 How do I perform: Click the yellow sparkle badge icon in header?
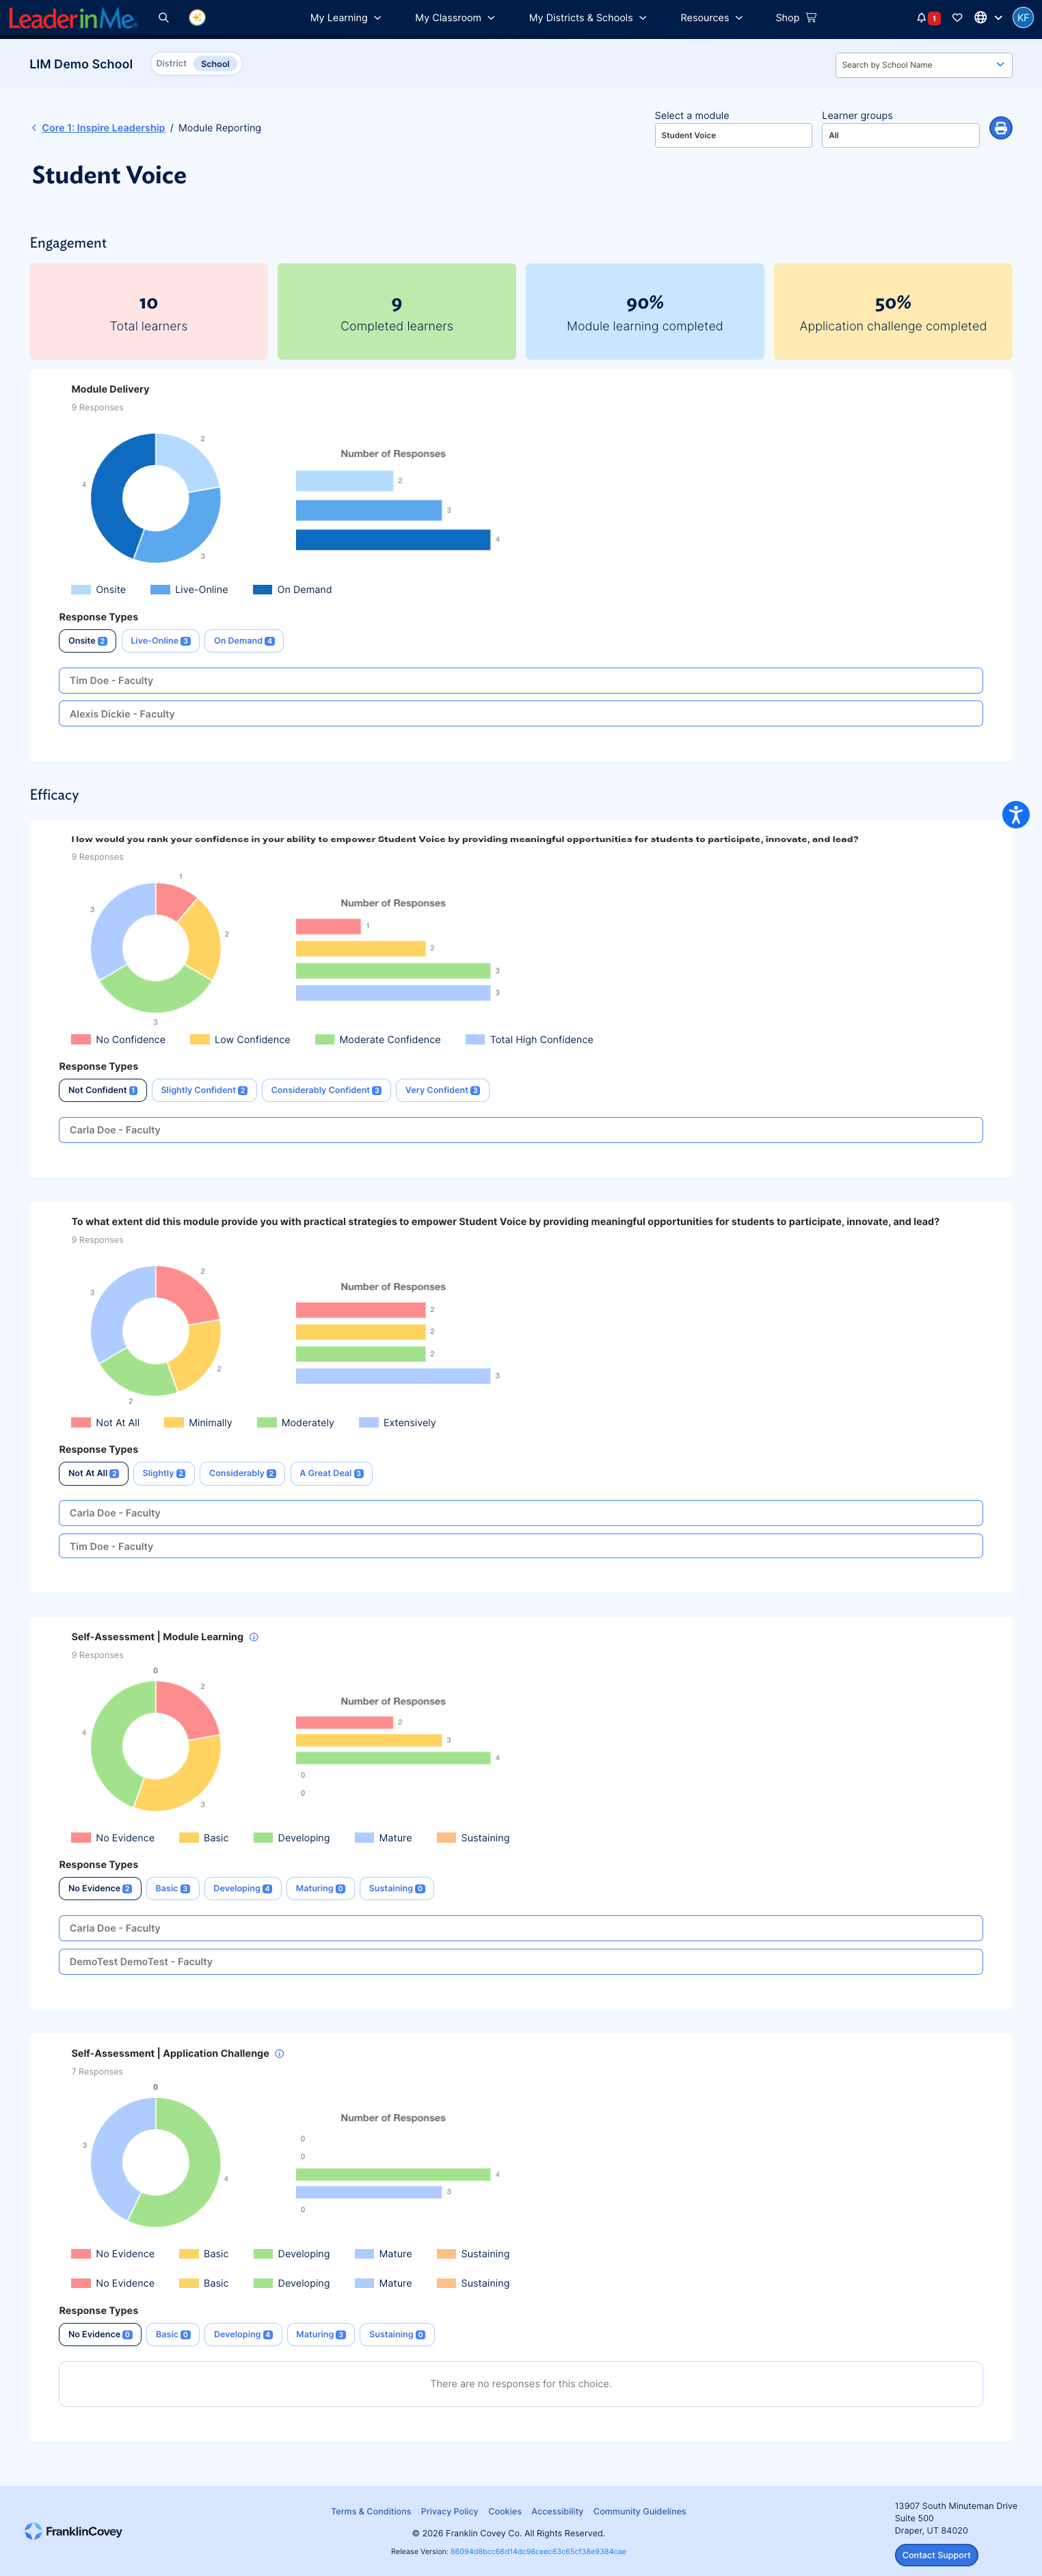pos(198,17)
